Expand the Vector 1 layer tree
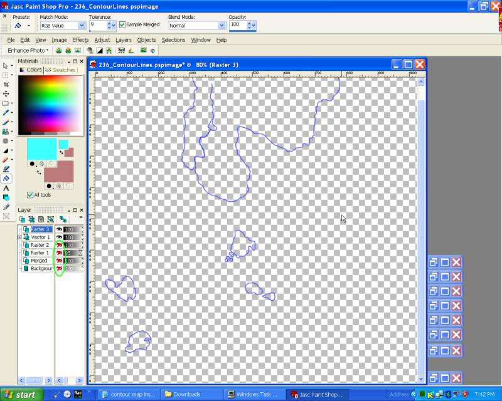 [20, 237]
